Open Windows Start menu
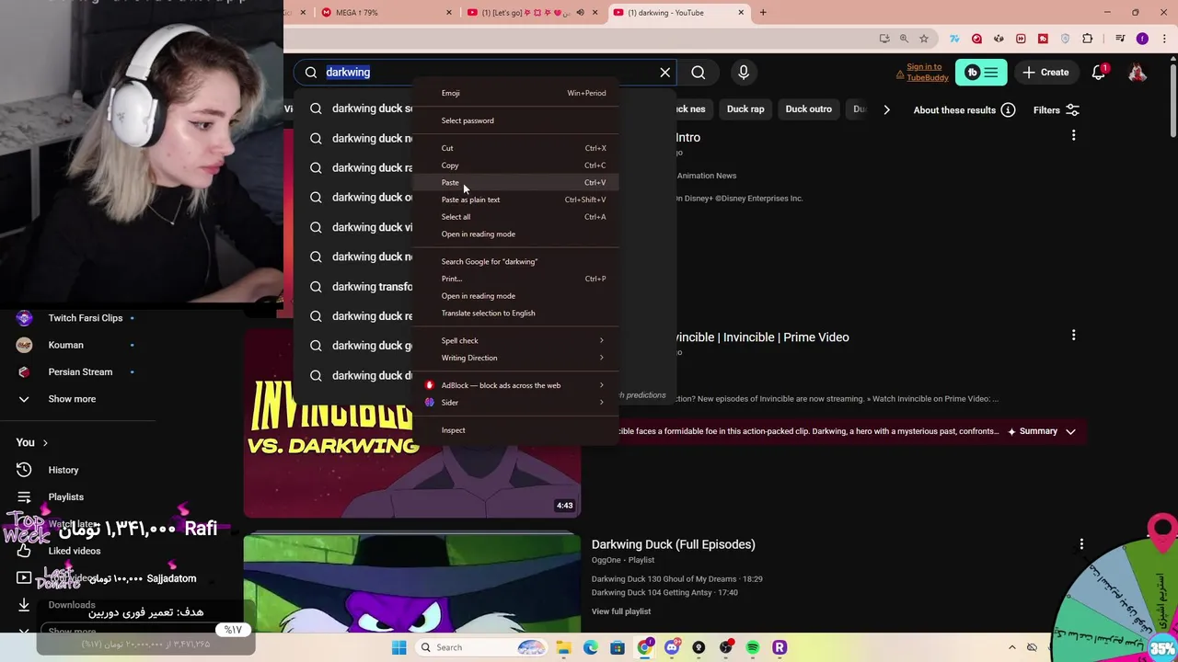 click(398, 647)
